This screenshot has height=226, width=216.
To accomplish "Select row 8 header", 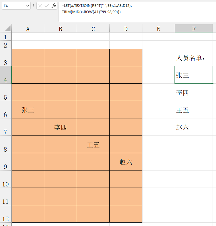I will [6, 144].
